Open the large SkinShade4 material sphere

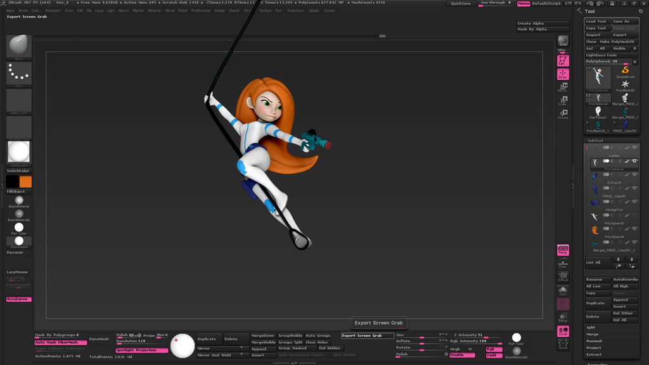click(18, 152)
